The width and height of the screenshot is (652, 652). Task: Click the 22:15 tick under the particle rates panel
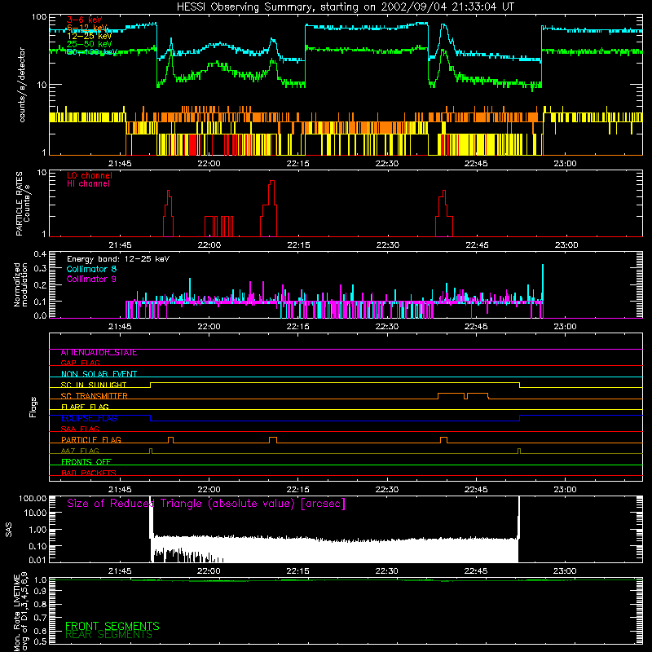[x=298, y=245]
